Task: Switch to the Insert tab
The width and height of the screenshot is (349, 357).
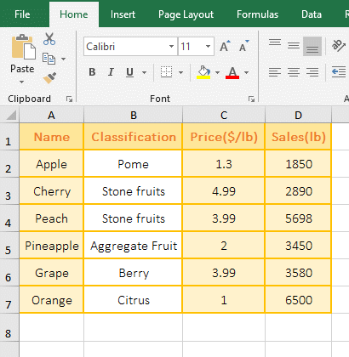Action: pos(123,14)
